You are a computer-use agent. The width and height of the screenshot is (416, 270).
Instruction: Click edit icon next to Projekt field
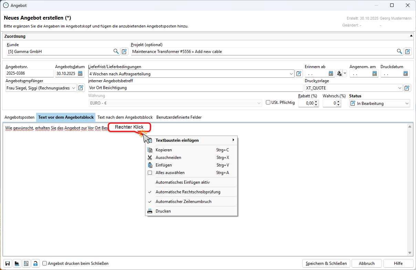tap(408, 52)
